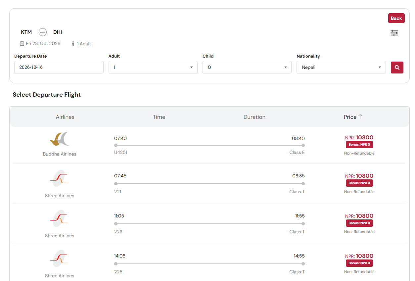Click the Back button

point(396,18)
